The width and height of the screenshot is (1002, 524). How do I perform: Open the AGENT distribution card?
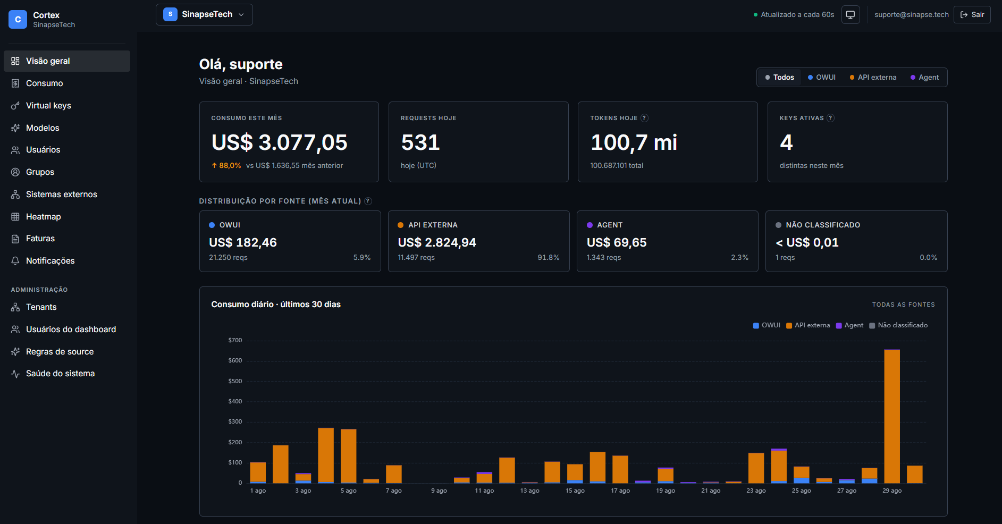tap(667, 241)
